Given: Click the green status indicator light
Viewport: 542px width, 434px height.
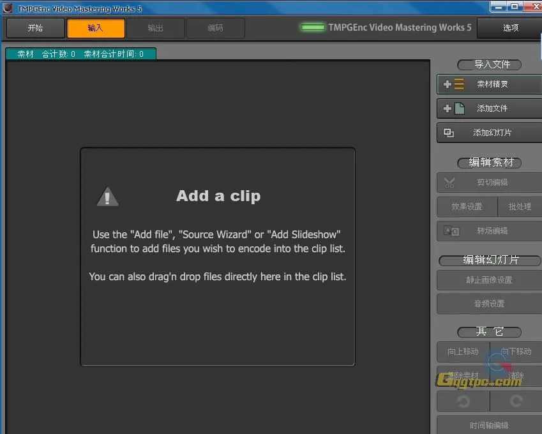Looking at the screenshot, I should [x=312, y=27].
